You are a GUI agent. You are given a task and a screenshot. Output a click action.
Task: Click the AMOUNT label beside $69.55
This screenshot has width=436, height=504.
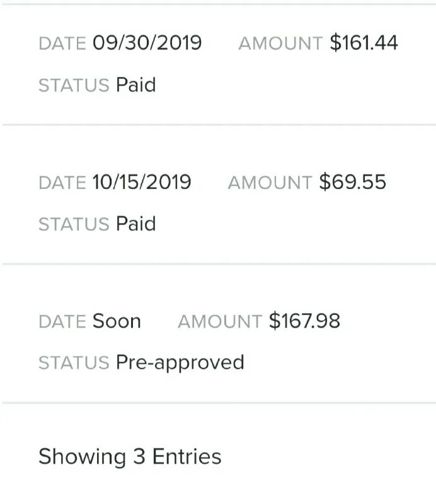270,183
